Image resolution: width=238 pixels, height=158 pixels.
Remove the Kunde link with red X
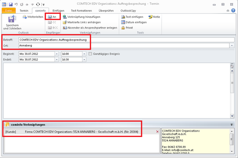pyautogui.click(x=158, y=132)
